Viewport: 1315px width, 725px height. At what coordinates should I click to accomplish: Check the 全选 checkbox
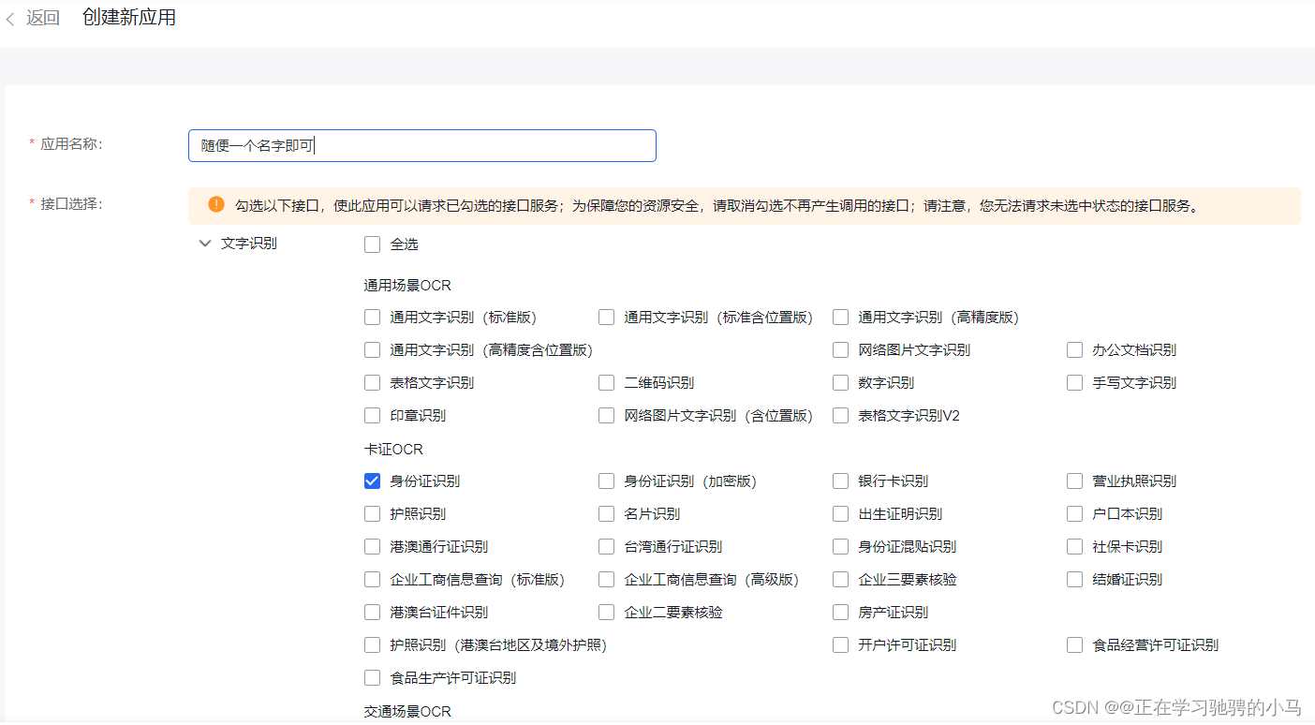tap(372, 244)
